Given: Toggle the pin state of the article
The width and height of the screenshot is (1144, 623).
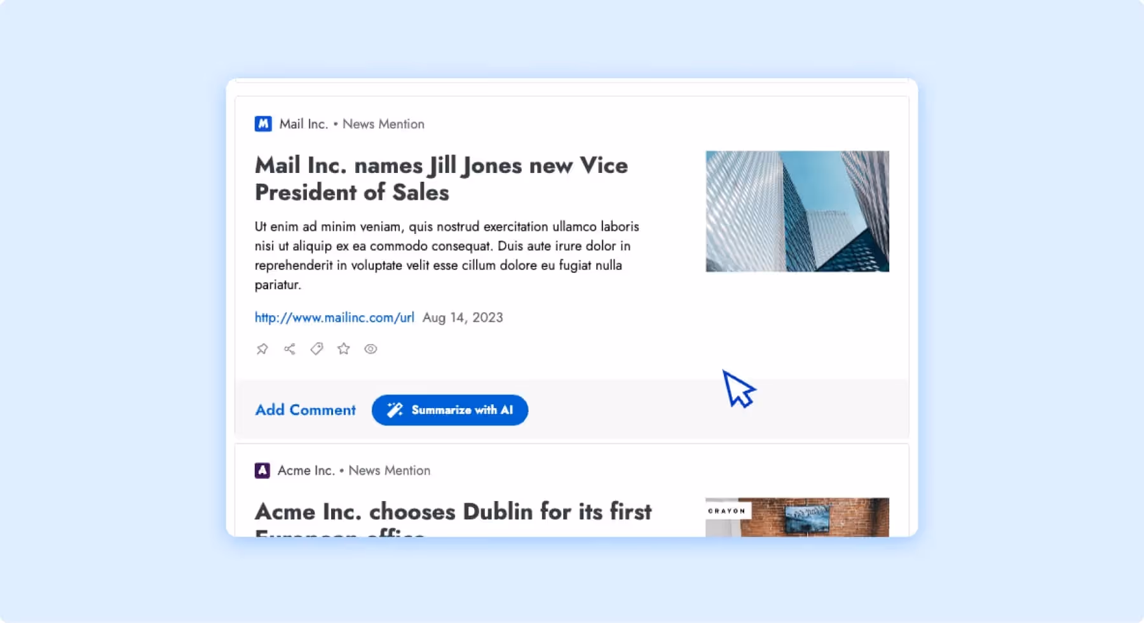Looking at the screenshot, I should point(262,348).
